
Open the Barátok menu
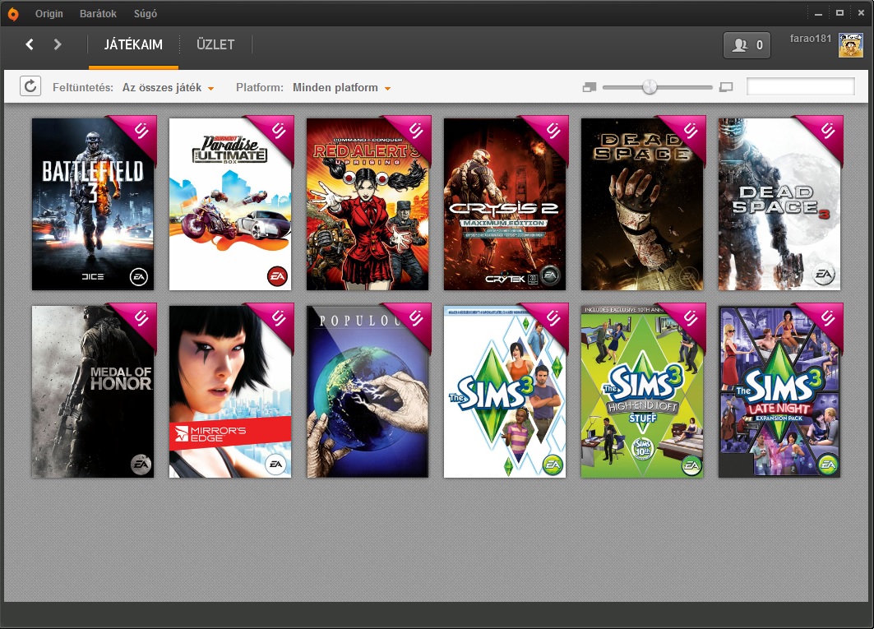[x=98, y=14]
